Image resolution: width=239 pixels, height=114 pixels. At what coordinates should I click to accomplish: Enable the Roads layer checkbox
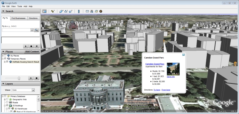pos(7,103)
